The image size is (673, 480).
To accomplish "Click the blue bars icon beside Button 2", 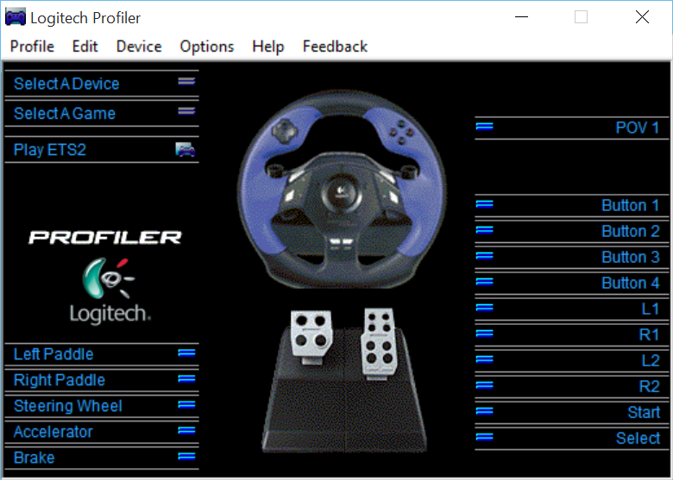I will point(485,230).
